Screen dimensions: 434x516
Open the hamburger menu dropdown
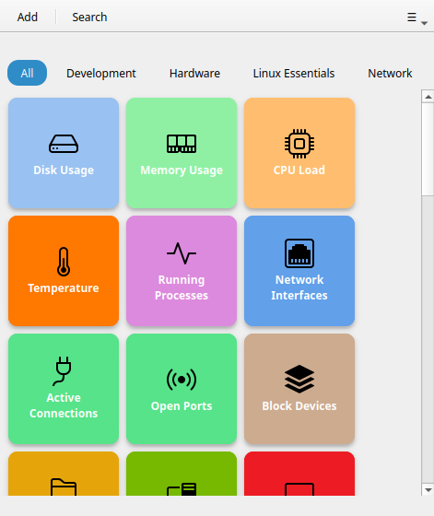click(x=416, y=18)
